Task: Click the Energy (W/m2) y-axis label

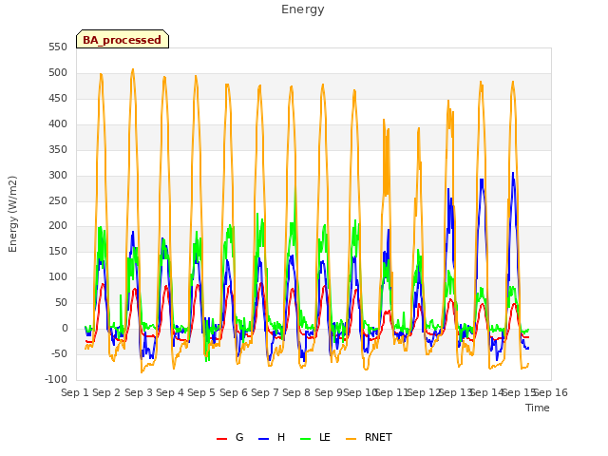Action: [12, 214]
